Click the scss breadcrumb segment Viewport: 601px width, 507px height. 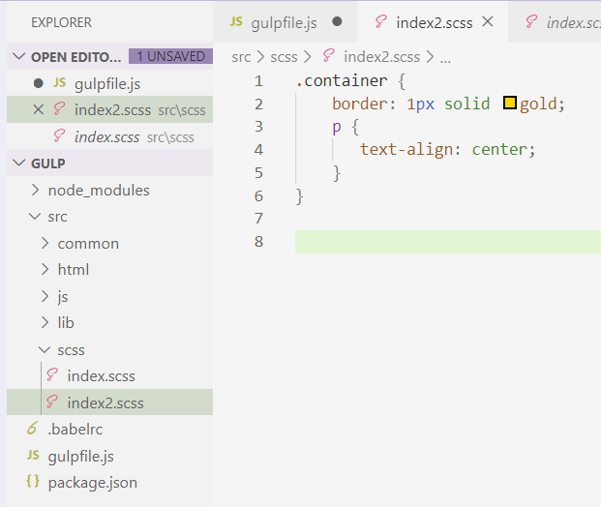[284, 57]
